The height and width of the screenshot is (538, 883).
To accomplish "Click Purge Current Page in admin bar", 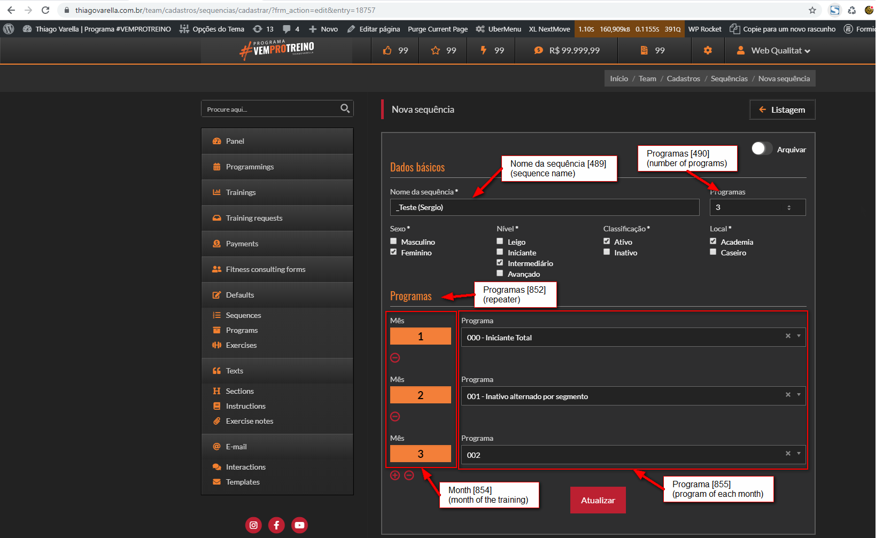I will pos(438,29).
